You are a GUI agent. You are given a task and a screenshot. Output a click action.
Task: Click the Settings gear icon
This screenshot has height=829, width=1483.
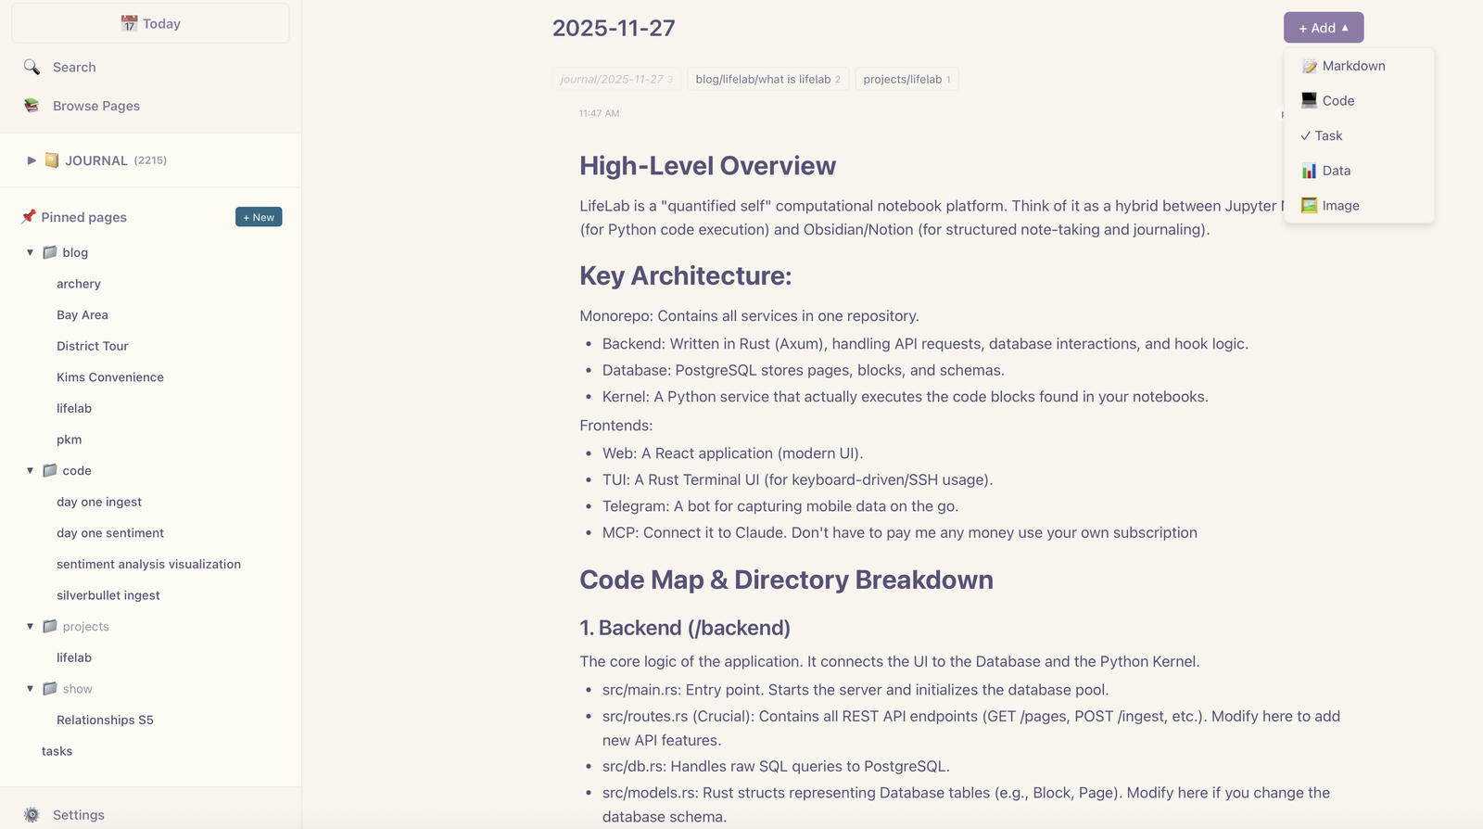click(32, 814)
